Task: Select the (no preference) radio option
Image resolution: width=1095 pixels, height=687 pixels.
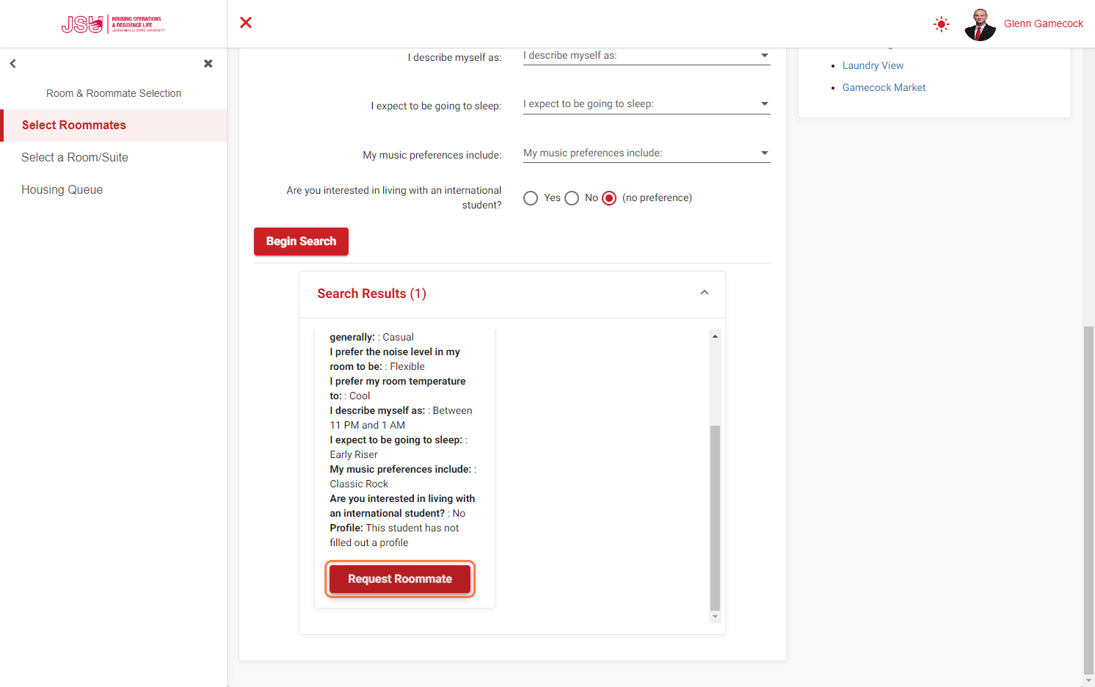Action: [x=609, y=198]
